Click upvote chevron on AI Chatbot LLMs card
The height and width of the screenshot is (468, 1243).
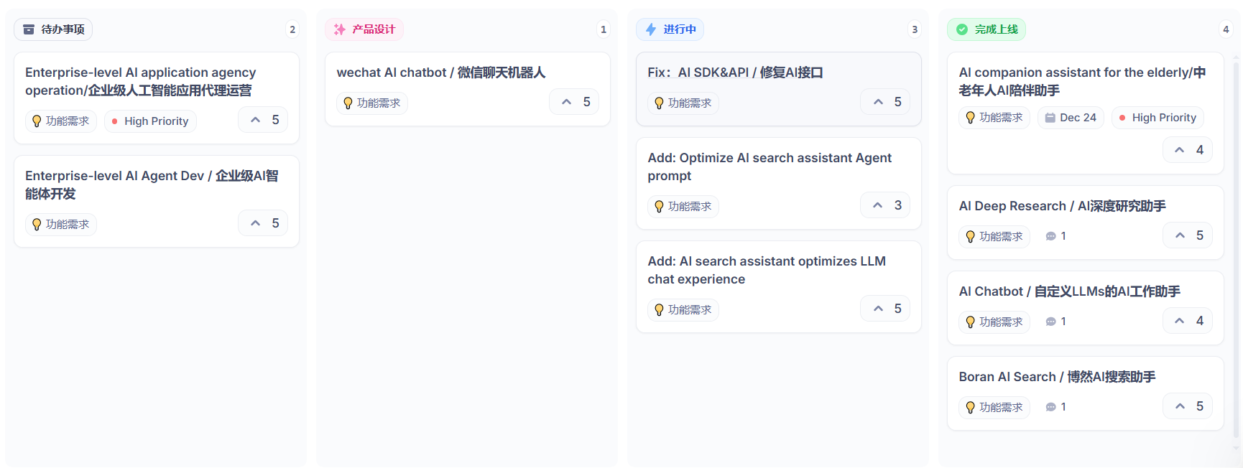coord(1179,321)
